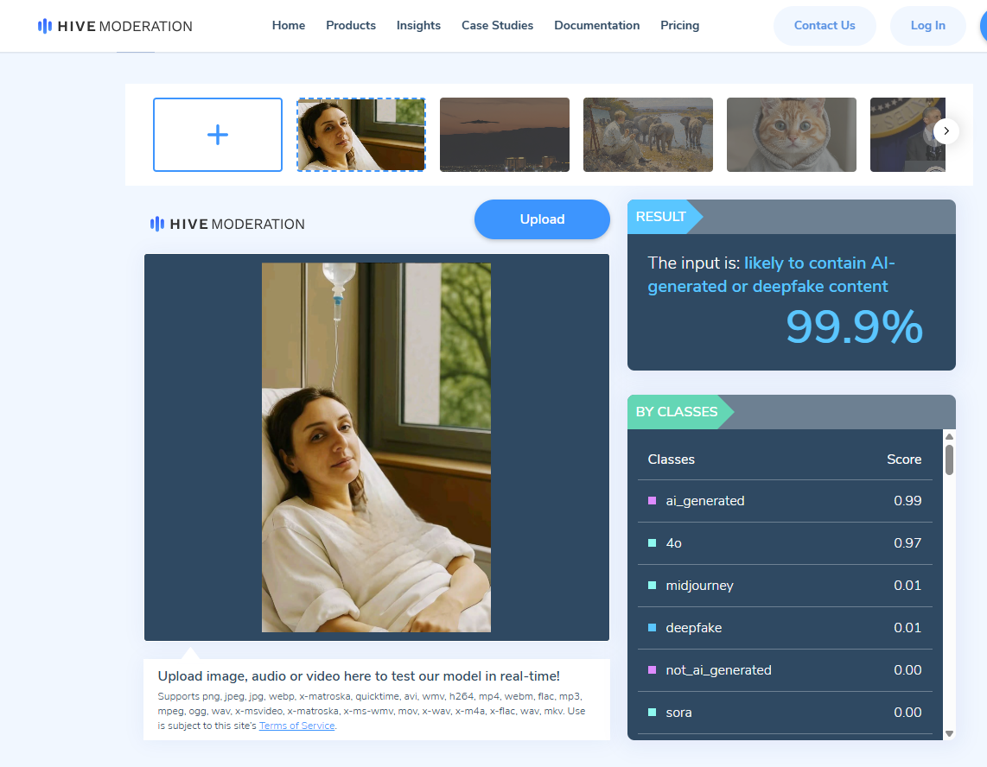Click scroll up arrow in classes list
The width and height of the screenshot is (987, 767).
pos(949,437)
